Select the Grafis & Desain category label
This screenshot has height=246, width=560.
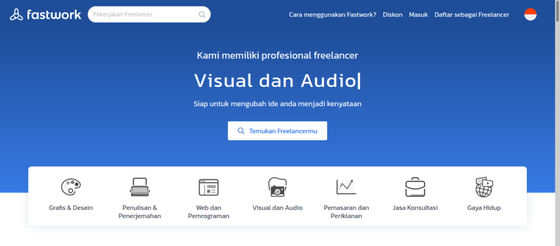point(71,208)
